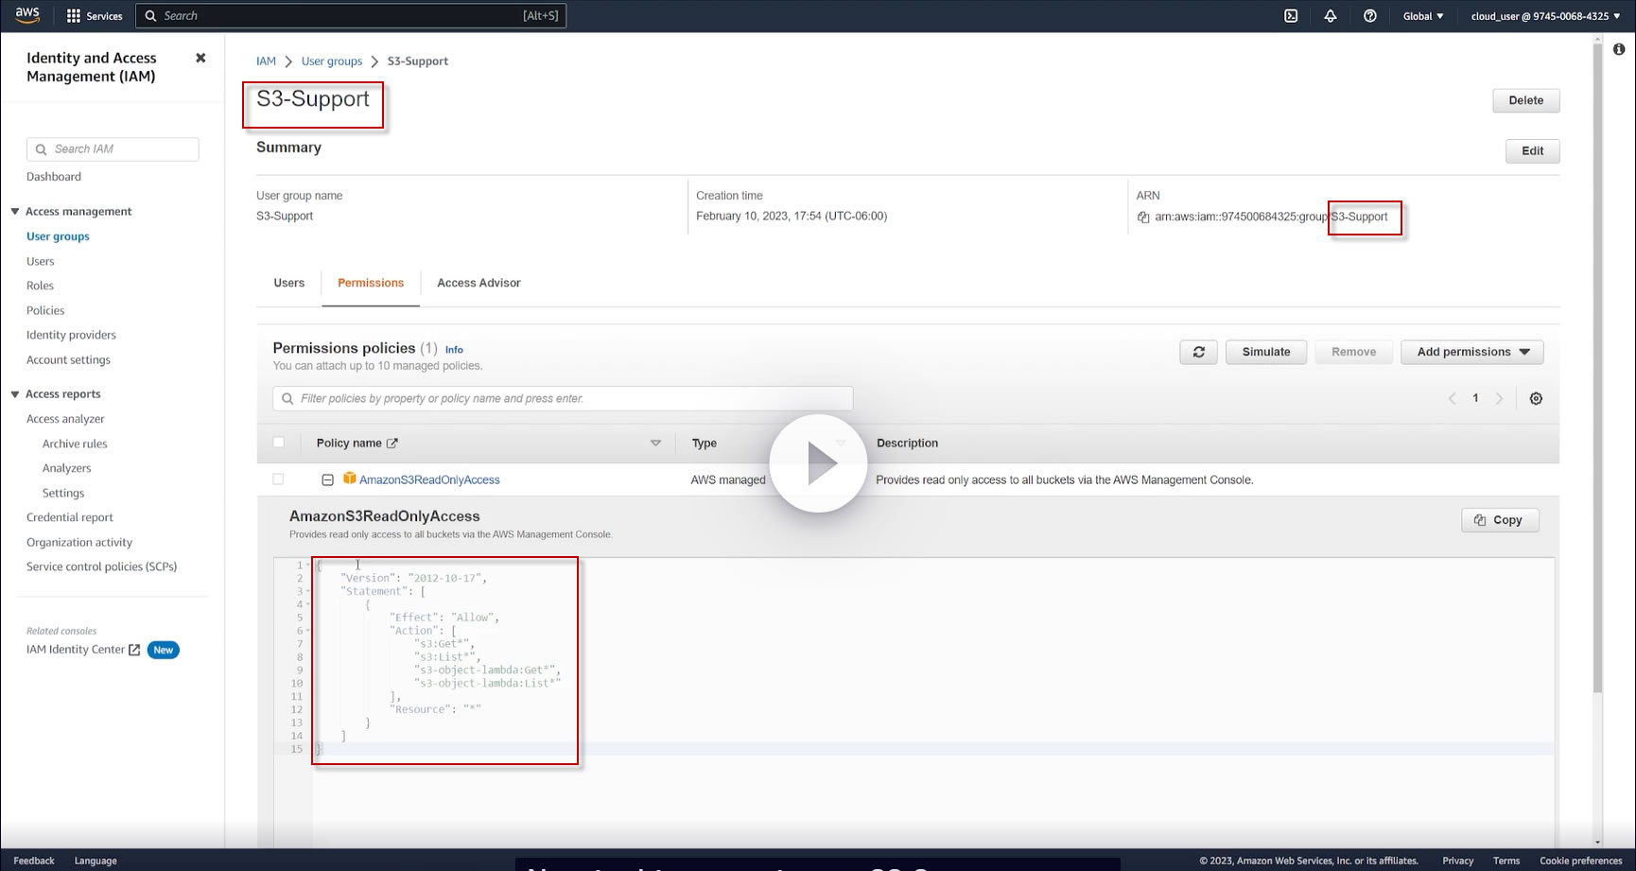
Task: Click the search magnifier in the top bar
Action: [150, 16]
